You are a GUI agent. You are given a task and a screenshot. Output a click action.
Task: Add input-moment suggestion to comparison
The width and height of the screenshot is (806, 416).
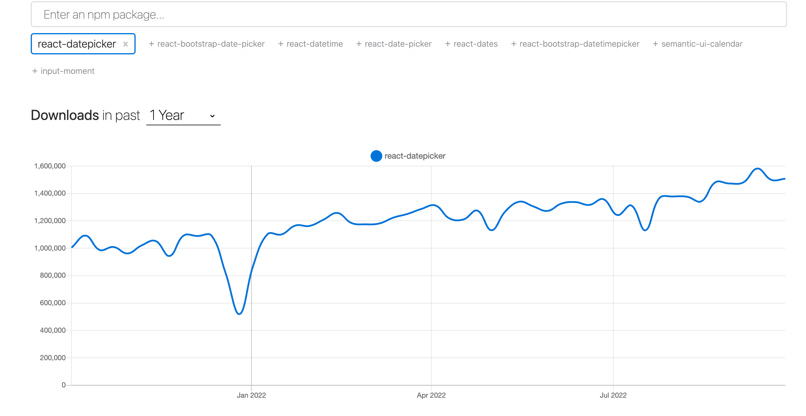[67, 71]
